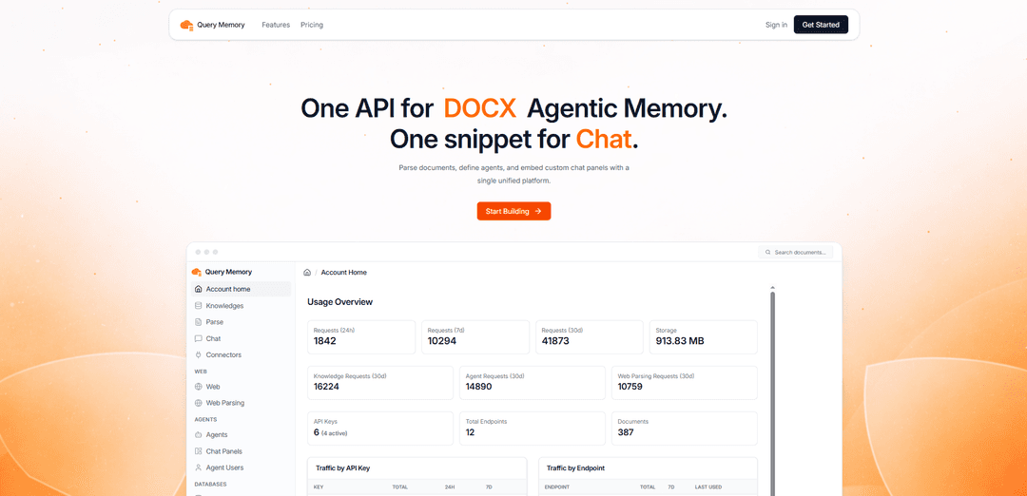Open Agent Users via its person icon
1027x496 pixels.
click(199, 467)
